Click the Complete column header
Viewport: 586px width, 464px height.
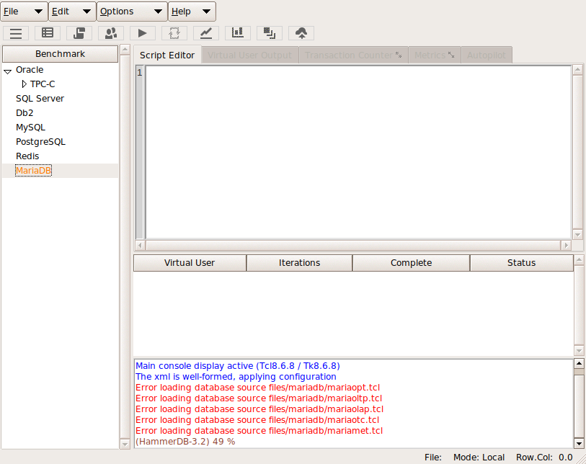coord(411,263)
